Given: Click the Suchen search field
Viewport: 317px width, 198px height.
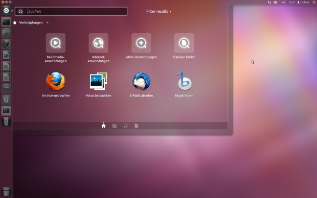Looking at the screenshot, I should [x=71, y=11].
